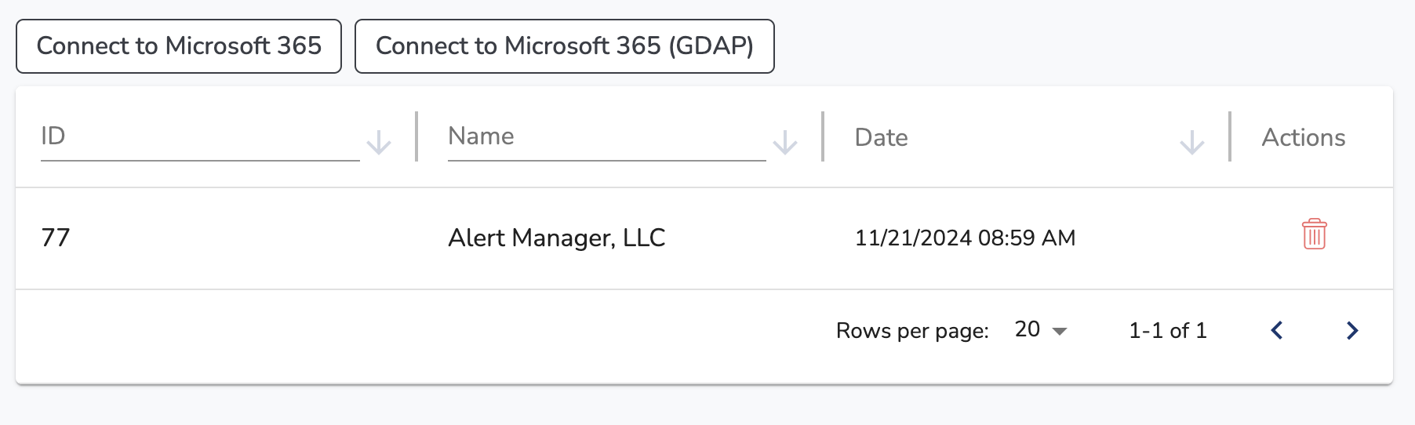
Task: Grab the column divider between ID and Name
Action: 416,136
